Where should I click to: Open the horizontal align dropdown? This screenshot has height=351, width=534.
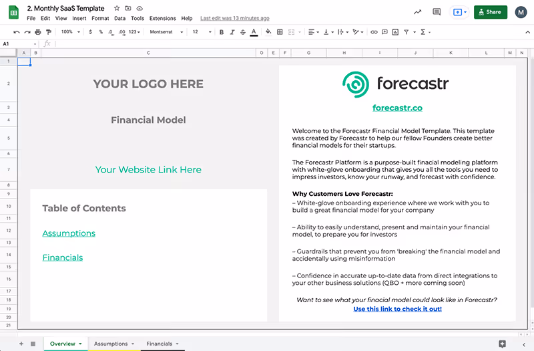click(313, 32)
